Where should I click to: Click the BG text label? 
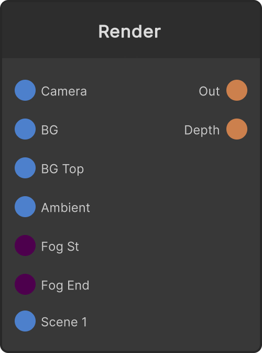(49, 130)
